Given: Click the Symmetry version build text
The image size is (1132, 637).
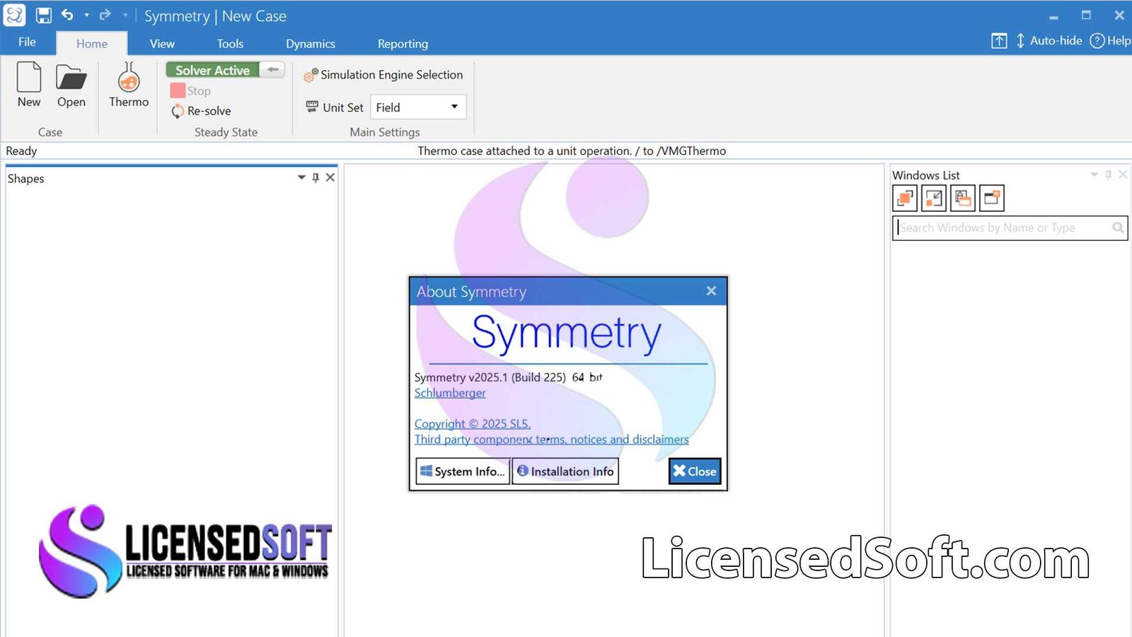Looking at the screenshot, I should tap(508, 377).
